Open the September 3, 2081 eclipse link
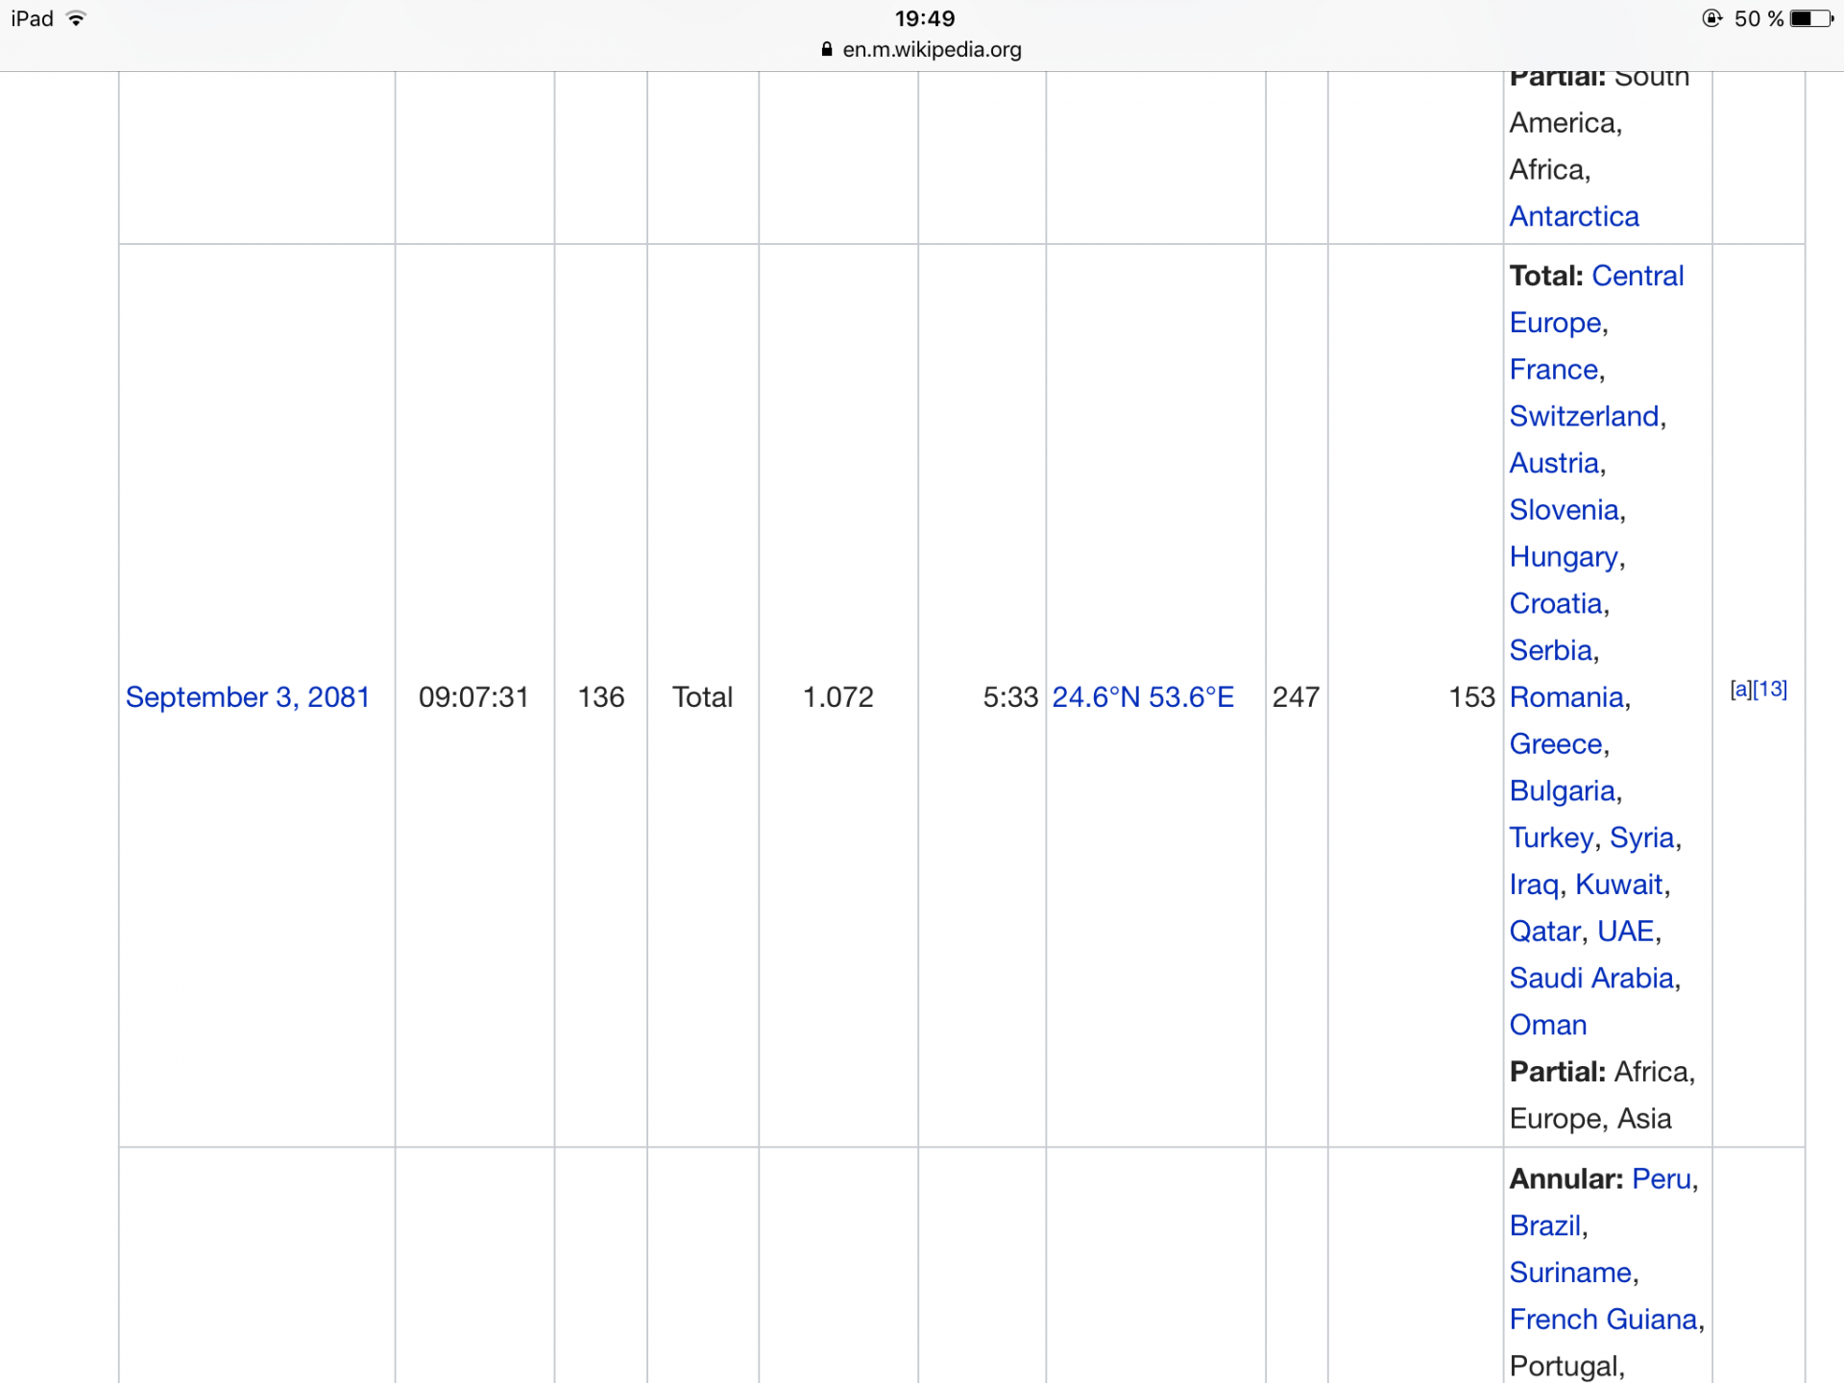The height and width of the screenshot is (1383, 1844). (x=248, y=696)
